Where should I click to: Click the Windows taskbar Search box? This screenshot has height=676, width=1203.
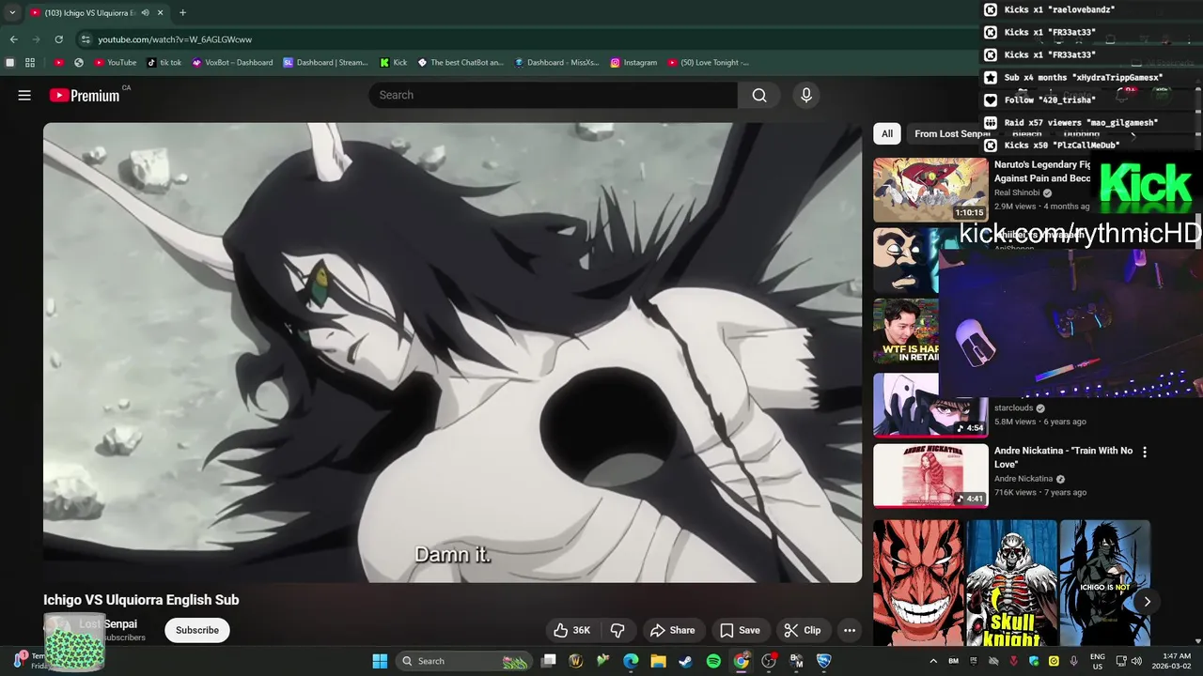coord(464,661)
